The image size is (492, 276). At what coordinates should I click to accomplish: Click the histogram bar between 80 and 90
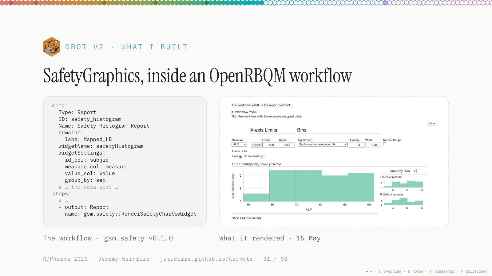coord(335,189)
